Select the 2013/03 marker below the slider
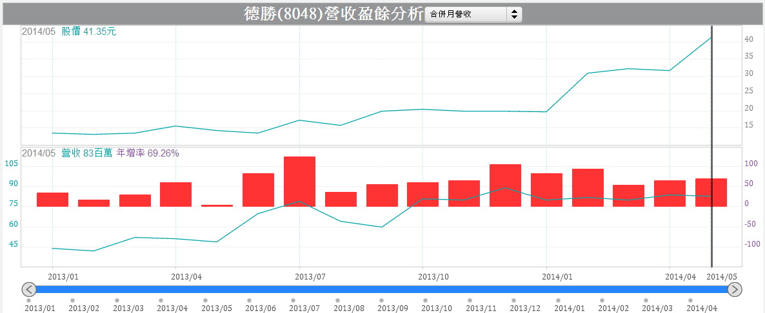 [x=117, y=300]
